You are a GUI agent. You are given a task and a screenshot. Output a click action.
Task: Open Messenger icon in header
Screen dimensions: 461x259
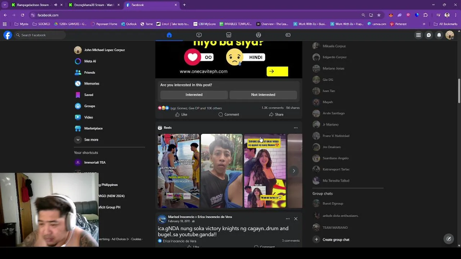point(429,35)
